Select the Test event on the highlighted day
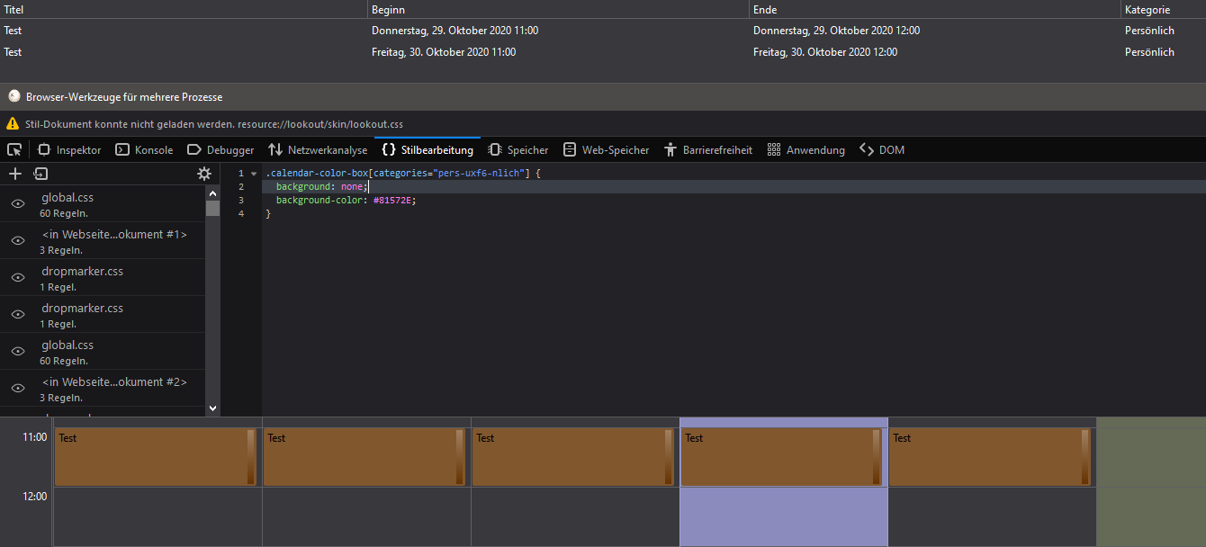 774,456
